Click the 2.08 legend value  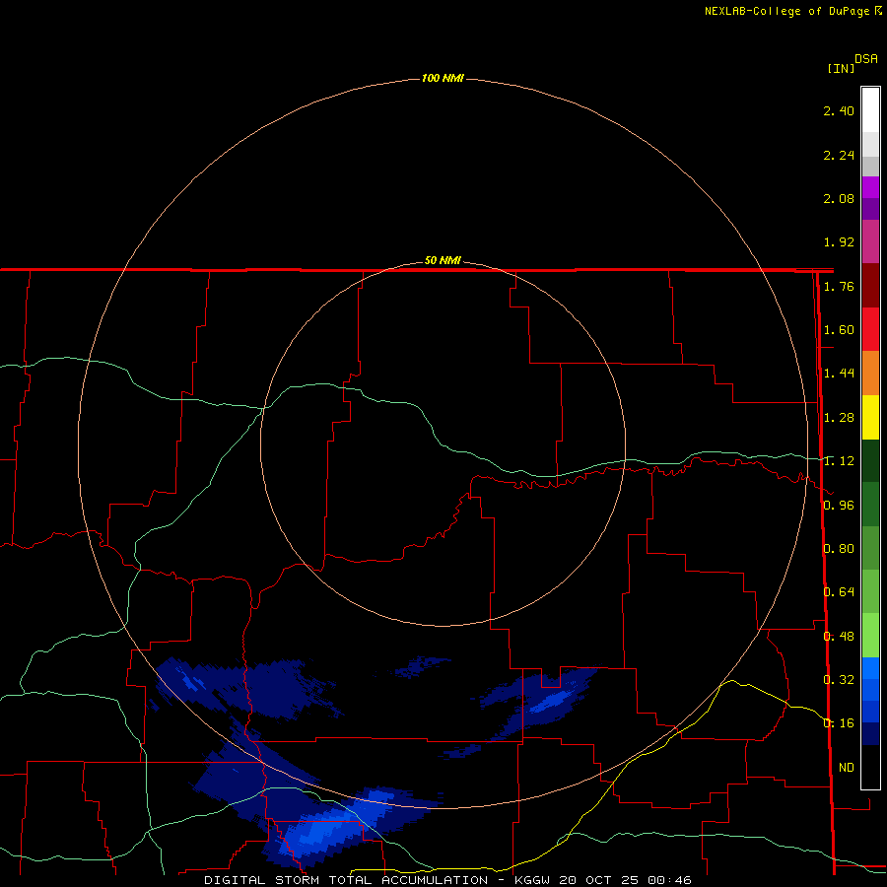pos(839,198)
